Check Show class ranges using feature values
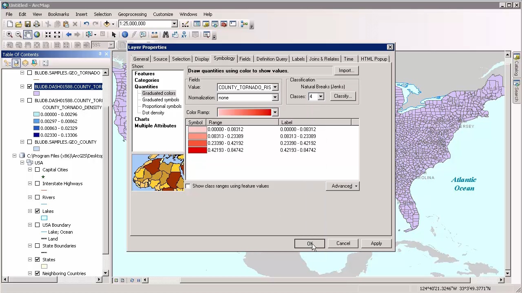 pos(188,186)
